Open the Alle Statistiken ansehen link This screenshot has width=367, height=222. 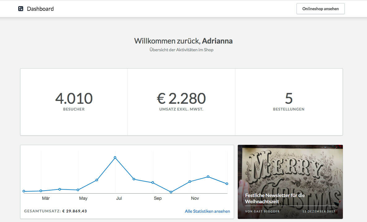pyautogui.click(x=207, y=211)
